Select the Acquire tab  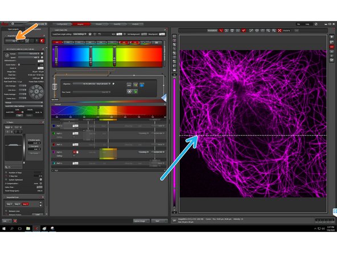click(x=80, y=24)
